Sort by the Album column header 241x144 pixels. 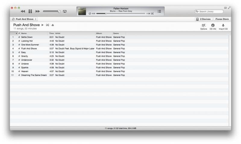[104, 33]
